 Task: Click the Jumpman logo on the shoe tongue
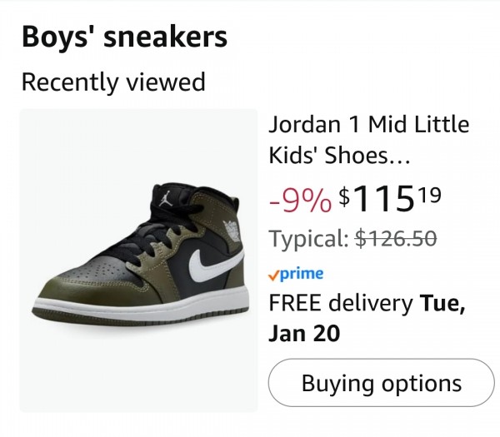(167, 198)
